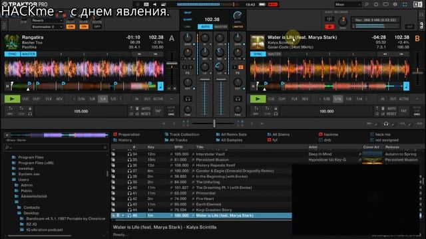Click Deck A tempo bend minus button
Screen dimensions: 426x239
[x=169, y=88]
